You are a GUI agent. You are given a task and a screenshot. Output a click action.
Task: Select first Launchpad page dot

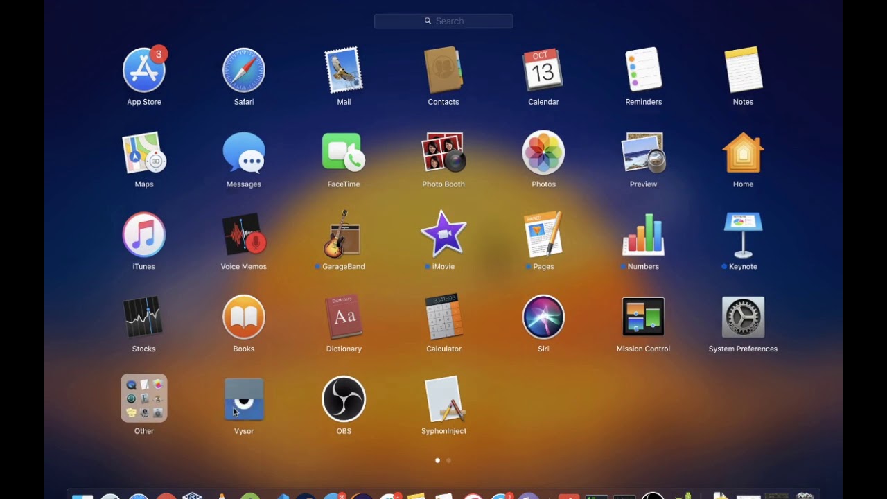[437, 460]
